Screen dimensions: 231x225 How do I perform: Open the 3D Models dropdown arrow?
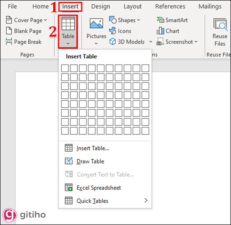pos(150,42)
